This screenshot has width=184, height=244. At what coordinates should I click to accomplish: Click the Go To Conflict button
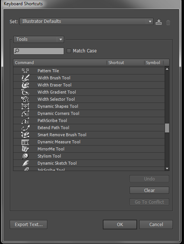coord(149,202)
